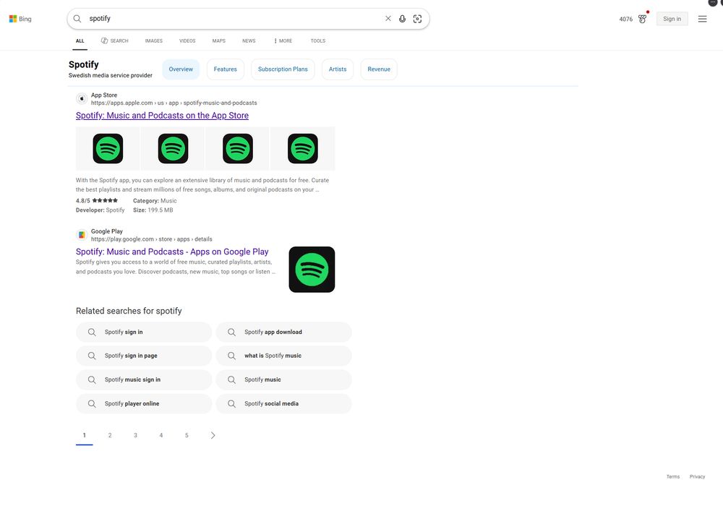Viewport: 723px width, 529px height.
Task: Open the TOOLS options
Action: (317, 41)
